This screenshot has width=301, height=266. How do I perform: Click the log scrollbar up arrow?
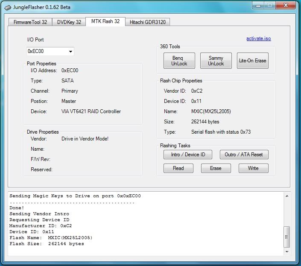click(x=287, y=196)
